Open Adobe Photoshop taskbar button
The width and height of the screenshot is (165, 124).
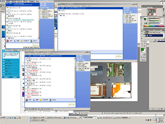click(71, 117)
